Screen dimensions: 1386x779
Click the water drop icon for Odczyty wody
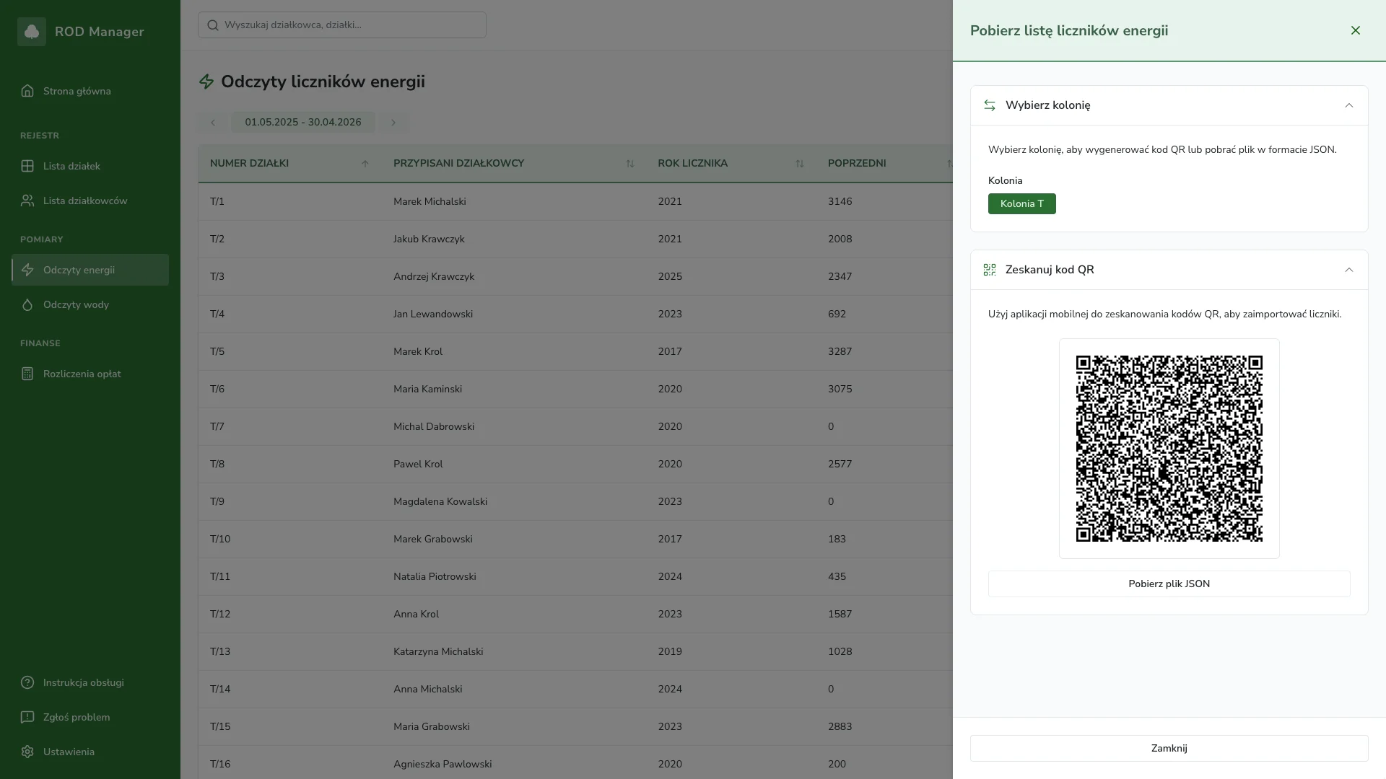(27, 304)
